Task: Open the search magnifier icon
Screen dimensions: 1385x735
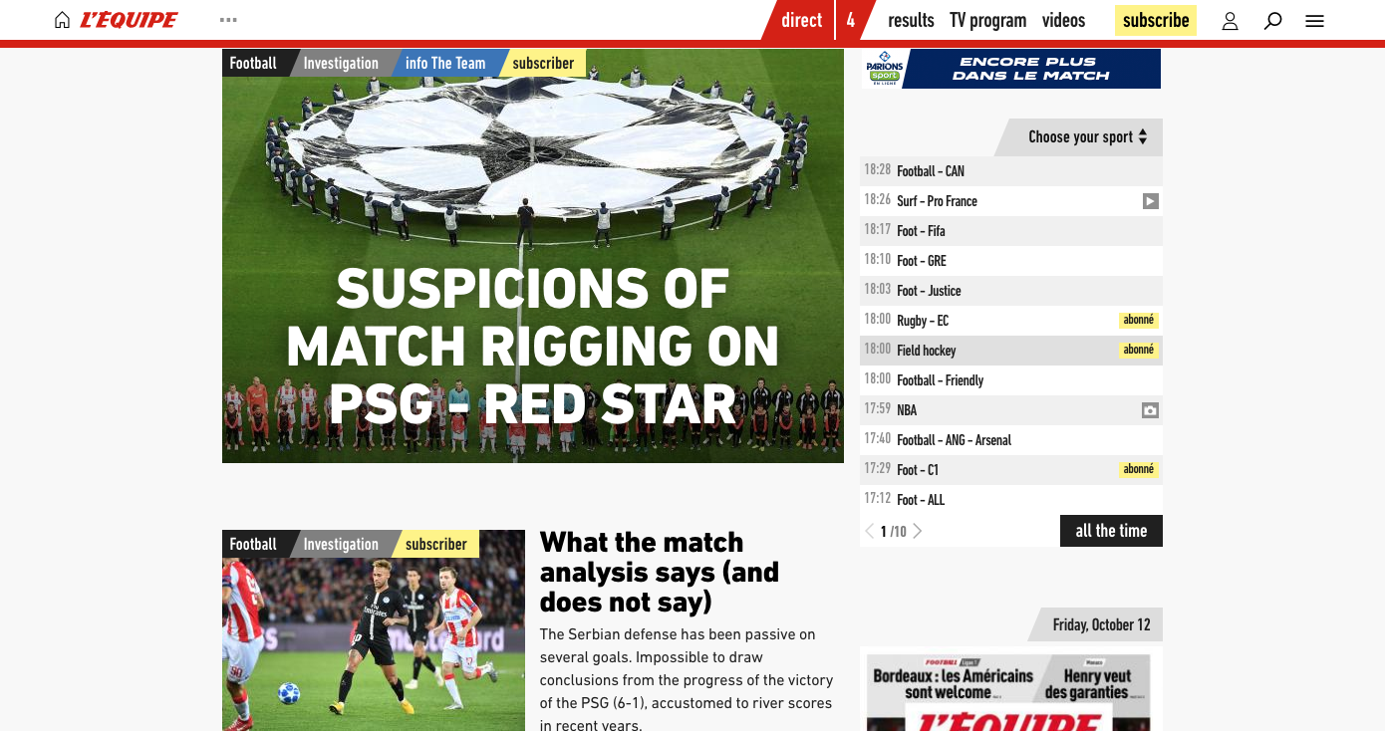Action: click(x=1272, y=20)
